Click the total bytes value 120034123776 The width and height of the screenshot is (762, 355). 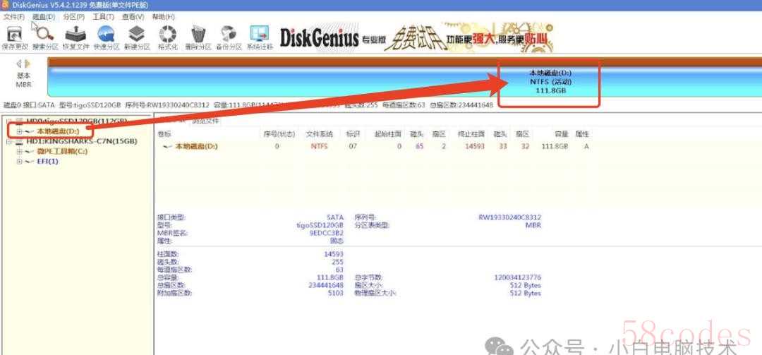517,277
